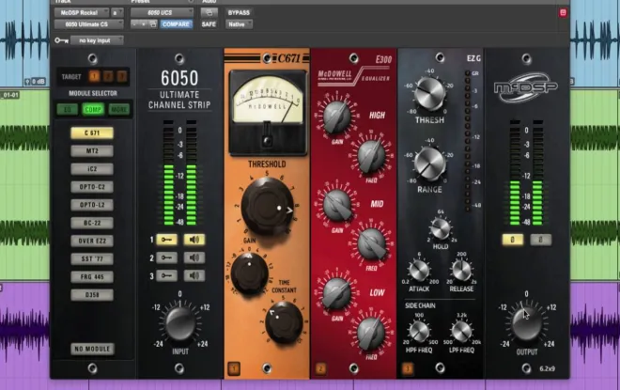Switch to MORE module tab
The height and width of the screenshot is (390, 620).
(119, 110)
